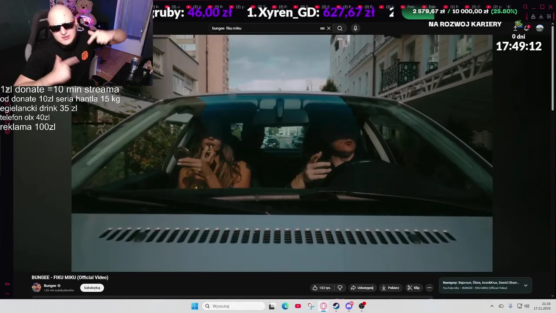Viewport: 556px width, 313px height.
Task: Open Snipping Tool from the taskbar
Action: click(311, 306)
